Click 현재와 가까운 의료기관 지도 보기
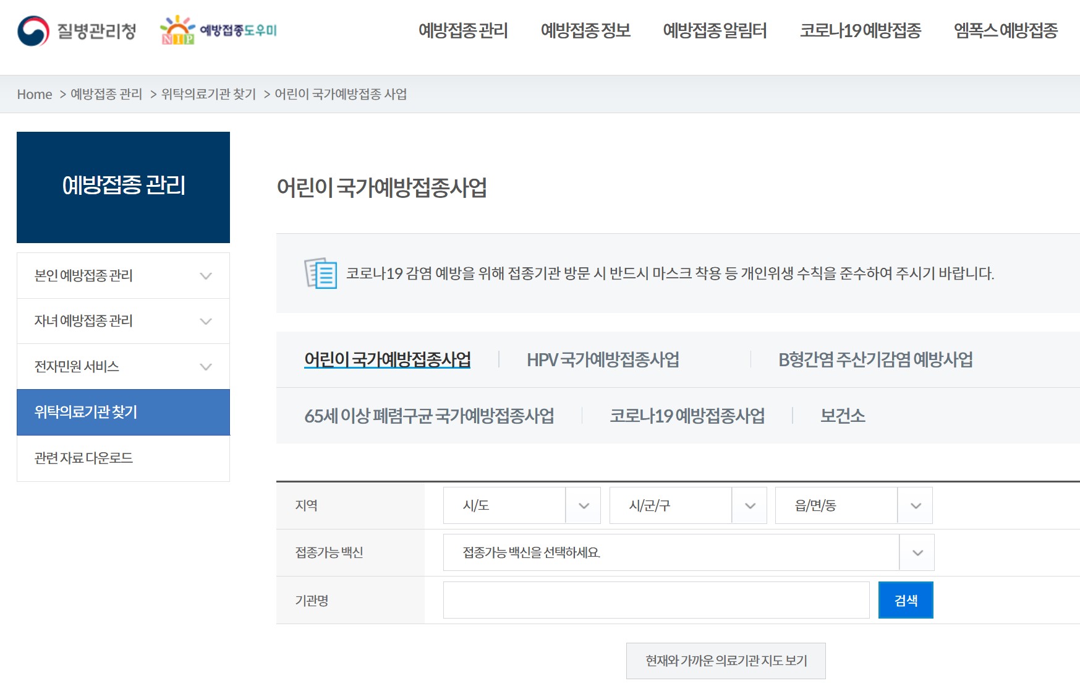The width and height of the screenshot is (1080, 699). pyautogui.click(x=726, y=660)
